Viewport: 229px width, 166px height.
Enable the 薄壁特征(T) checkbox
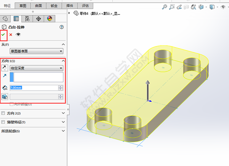[x=3, y=122]
